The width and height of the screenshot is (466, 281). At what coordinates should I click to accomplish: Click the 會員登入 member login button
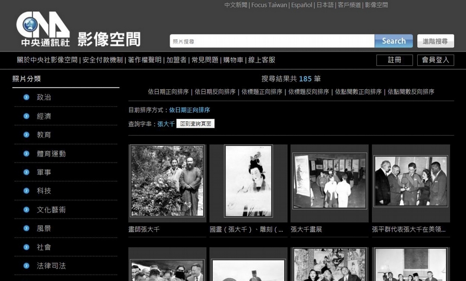click(x=435, y=60)
